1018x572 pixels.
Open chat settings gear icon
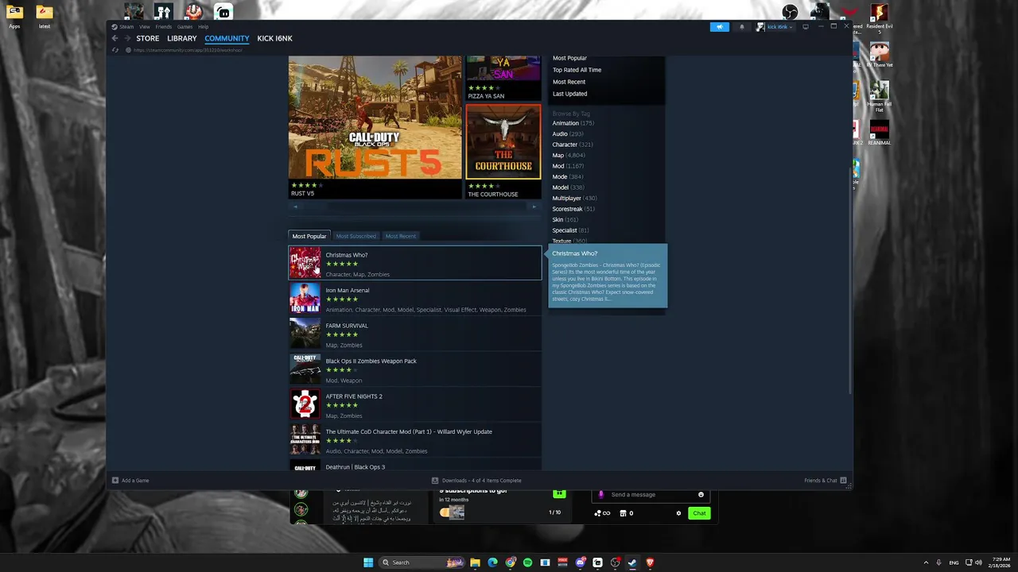678,513
